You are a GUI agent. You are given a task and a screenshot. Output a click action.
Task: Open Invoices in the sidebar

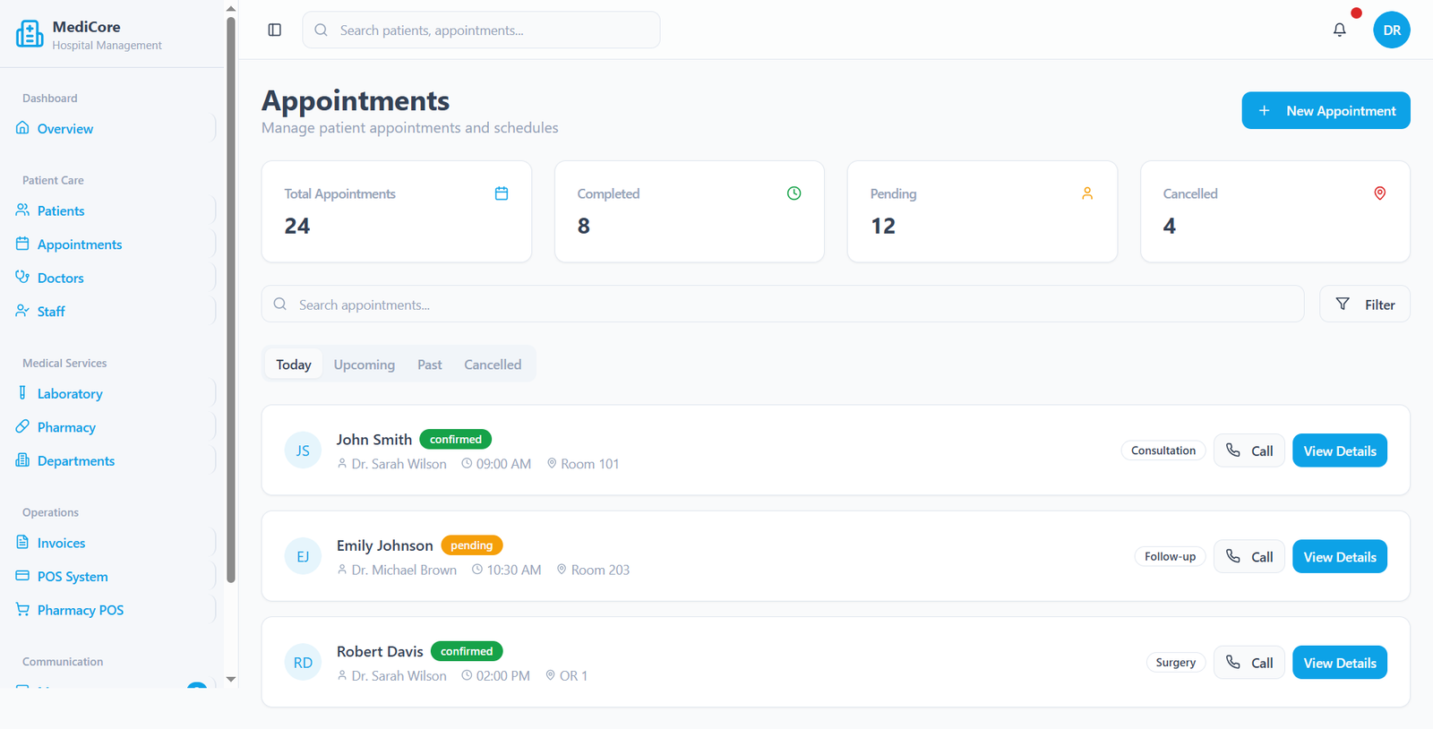61,544
